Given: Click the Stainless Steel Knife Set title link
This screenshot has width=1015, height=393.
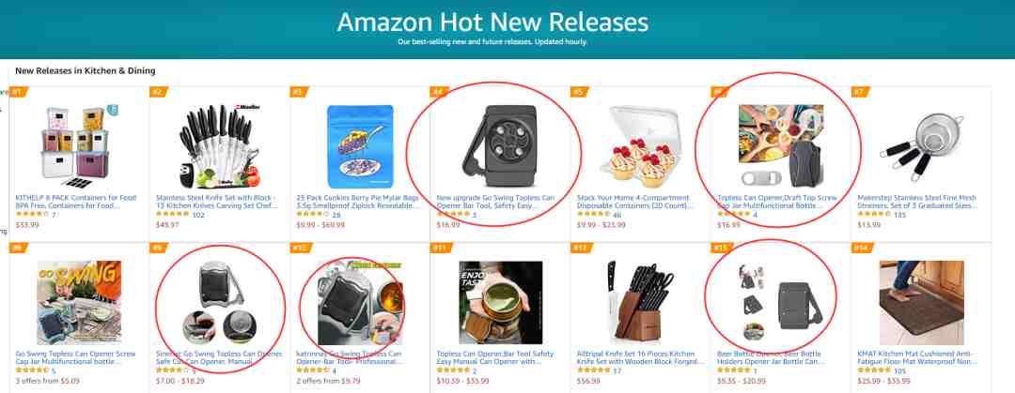Looking at the screenshot, I should click(217, 202).
